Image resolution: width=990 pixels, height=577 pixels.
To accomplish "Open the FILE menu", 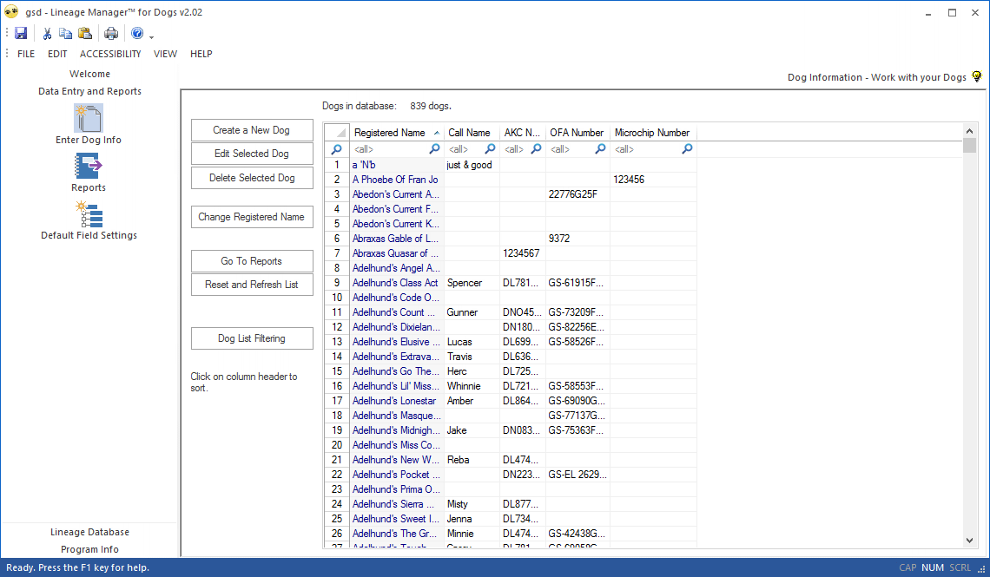I will pyautogui.click(x=26, y=54).
